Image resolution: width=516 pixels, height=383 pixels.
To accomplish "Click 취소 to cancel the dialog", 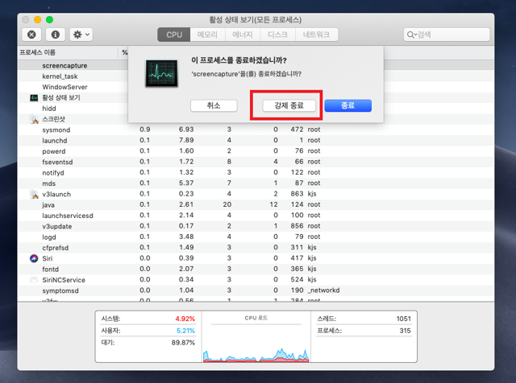I will (x=214, y=105).
